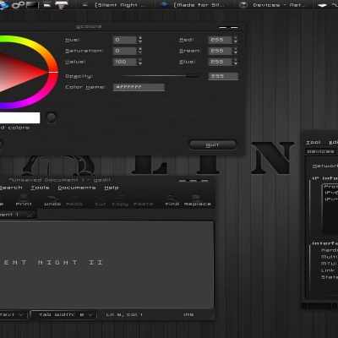The height and width of the screenshot is (338, 338).
Task: Click the Cut icon in gedit toolbar
Action: point(101,198)
